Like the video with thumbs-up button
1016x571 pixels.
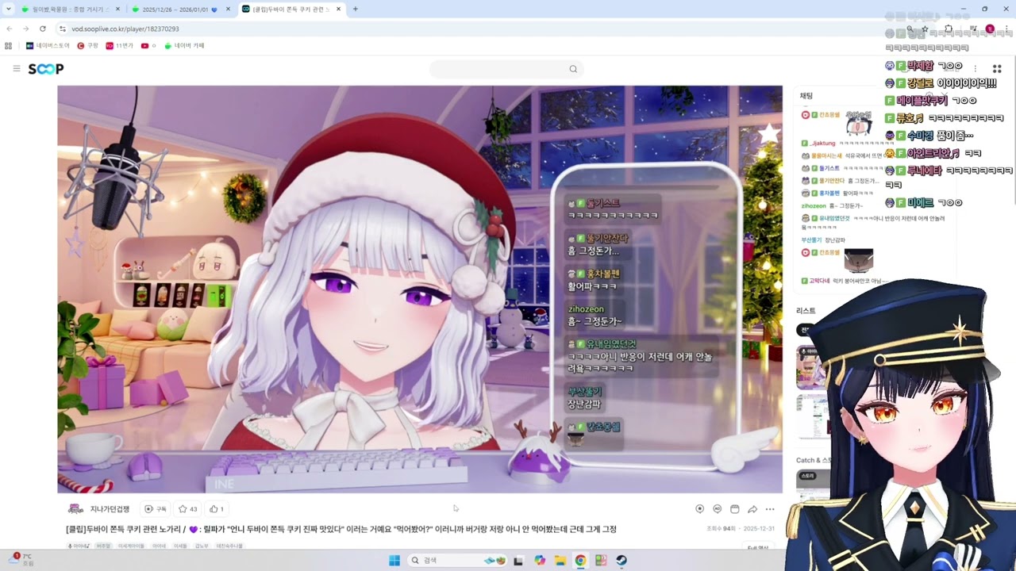(217, 509)
